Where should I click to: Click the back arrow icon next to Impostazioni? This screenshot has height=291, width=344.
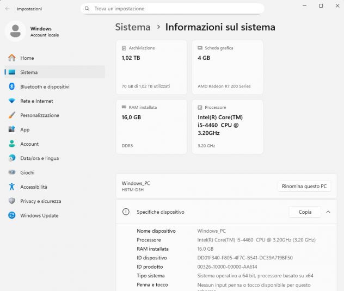[x=8, y=9]
